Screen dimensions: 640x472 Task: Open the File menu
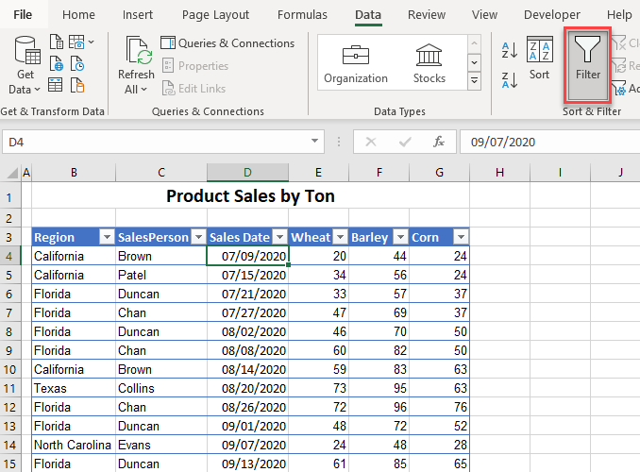click(23, 14)
